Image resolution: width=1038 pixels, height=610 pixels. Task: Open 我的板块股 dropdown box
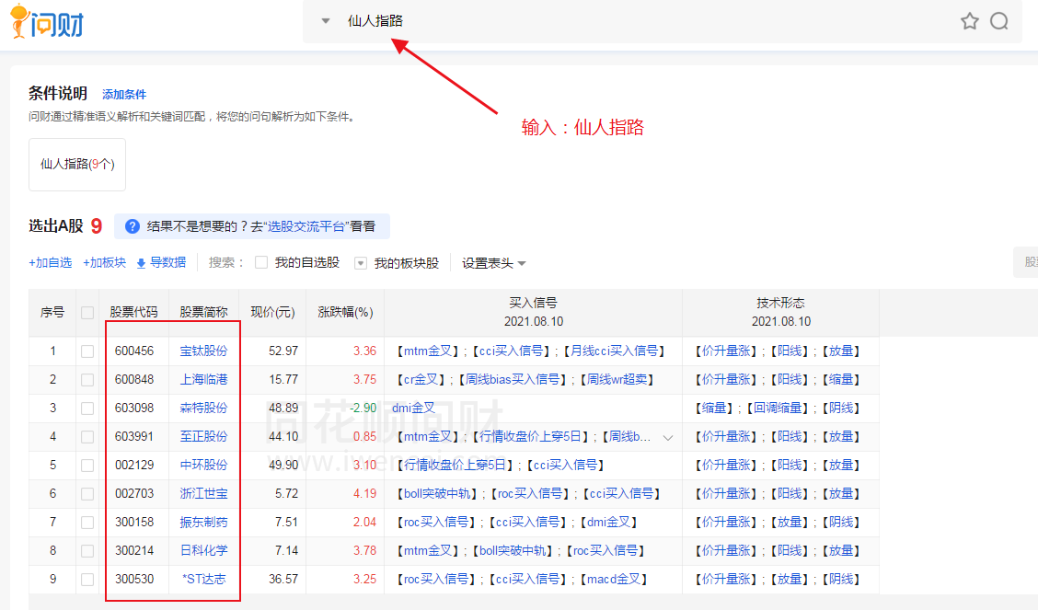pyautogui.click(x=361, y=263)
